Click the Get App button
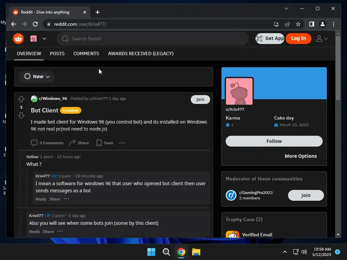Screen dimensions: 347x260 coord(269,39)
